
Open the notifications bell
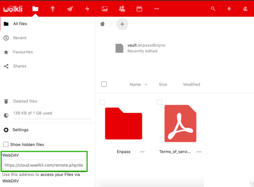click(229, 9)
